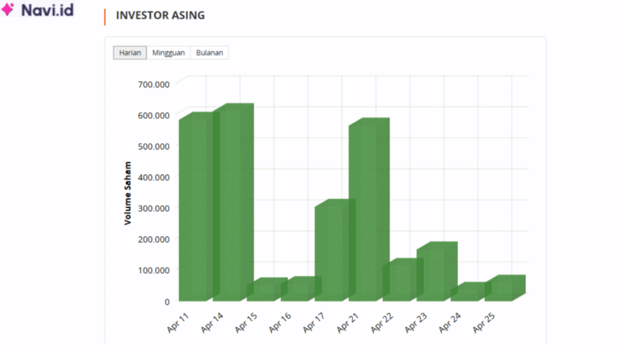627x352 pixels.
Task: Select the 400.000 y-axis value
Action: point(153,177)
